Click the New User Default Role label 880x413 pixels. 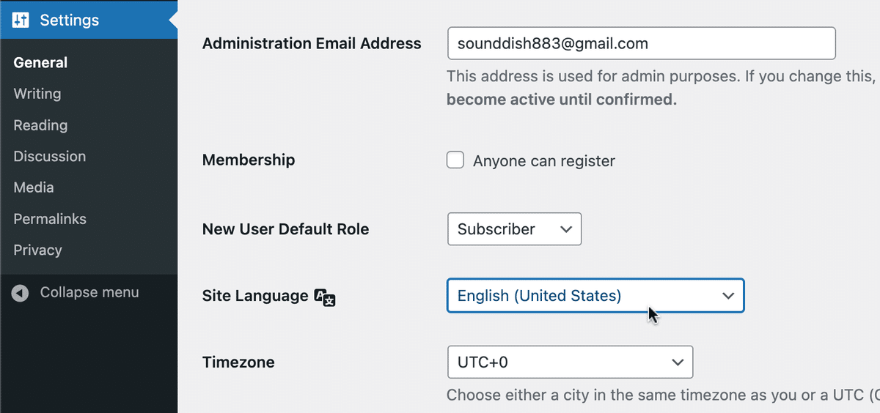point(286,229)
